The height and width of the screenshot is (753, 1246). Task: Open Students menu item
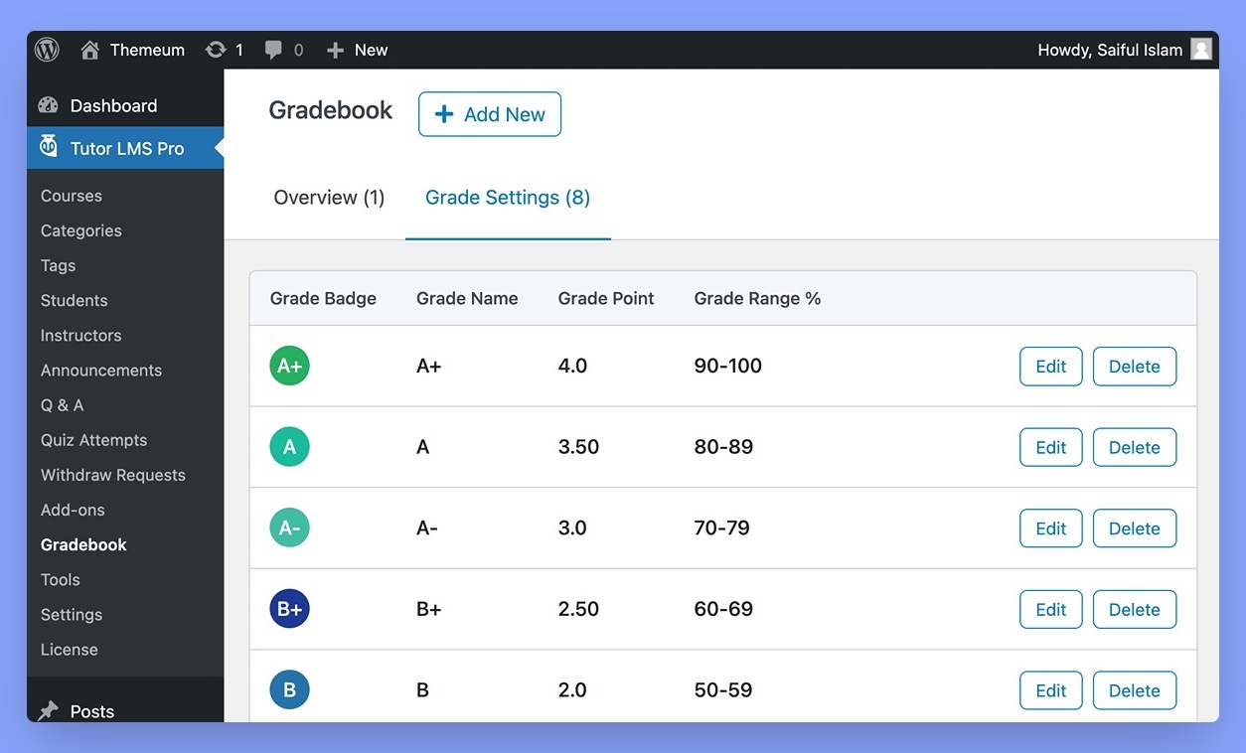pos(75,300)
